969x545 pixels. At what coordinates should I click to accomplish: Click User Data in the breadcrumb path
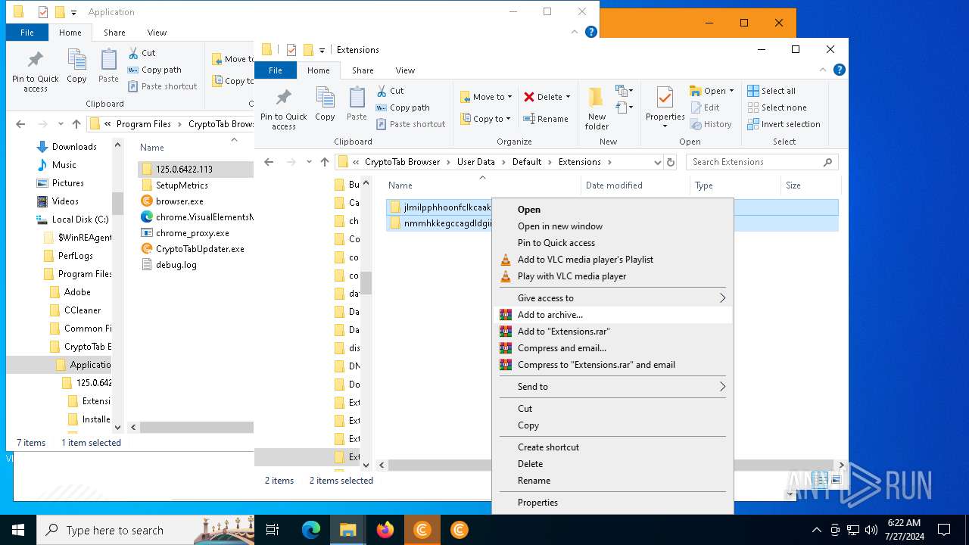[x=476, y=162]
